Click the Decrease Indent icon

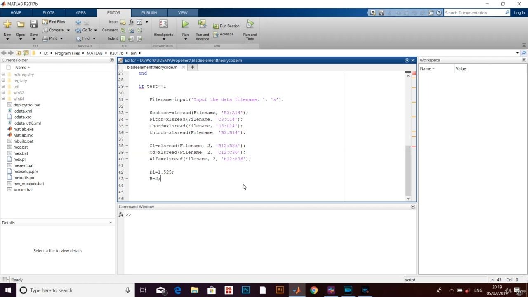139,38
